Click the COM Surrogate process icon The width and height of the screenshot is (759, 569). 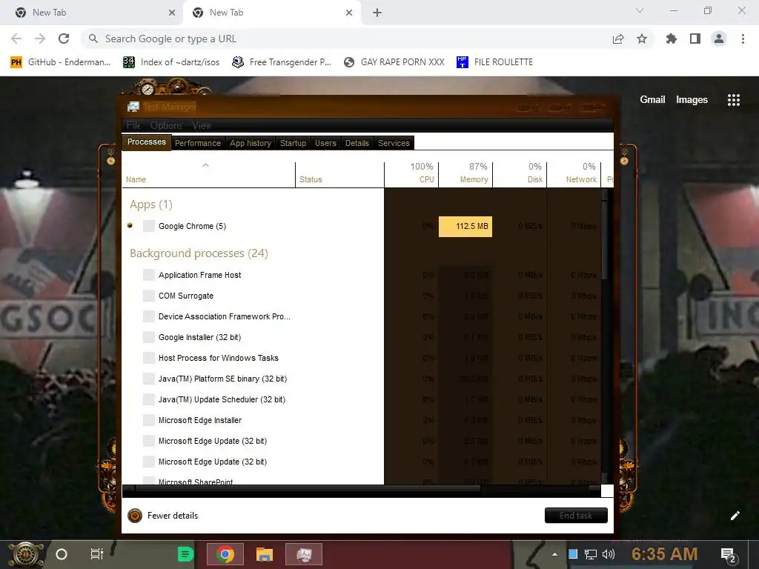click(148, 296)
